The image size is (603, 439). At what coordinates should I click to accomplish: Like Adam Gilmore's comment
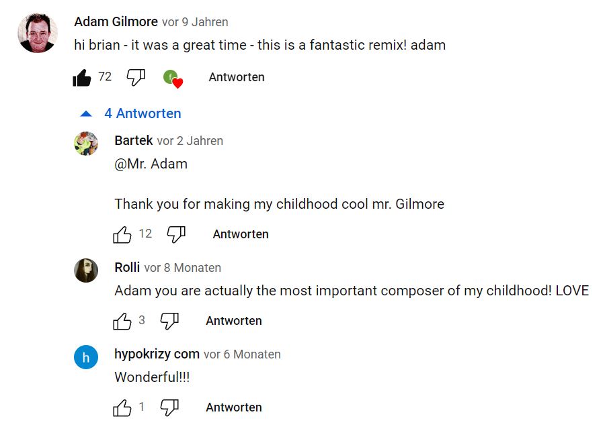coord(82,78)
